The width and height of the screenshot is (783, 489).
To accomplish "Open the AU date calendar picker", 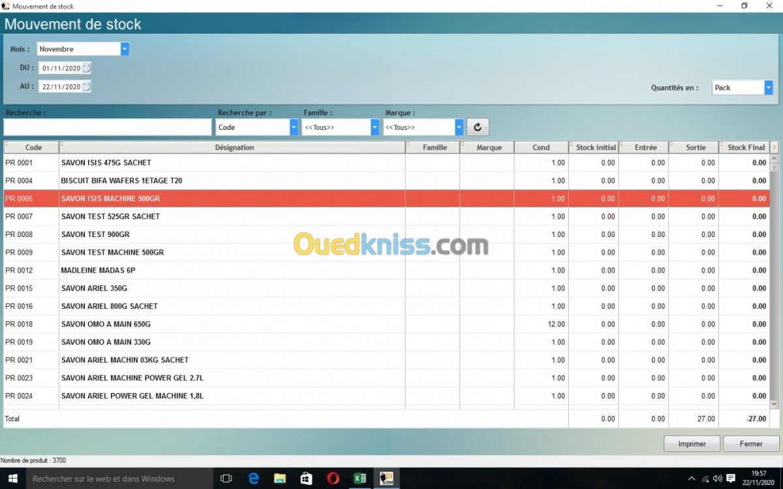I will click(x=87, y=86).
